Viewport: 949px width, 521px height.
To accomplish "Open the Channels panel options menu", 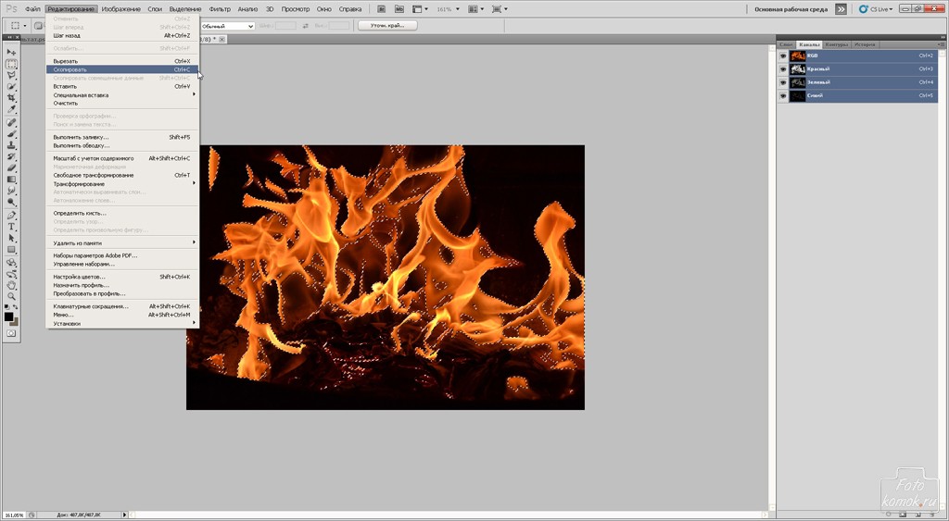I will click(x=942, y=44).
